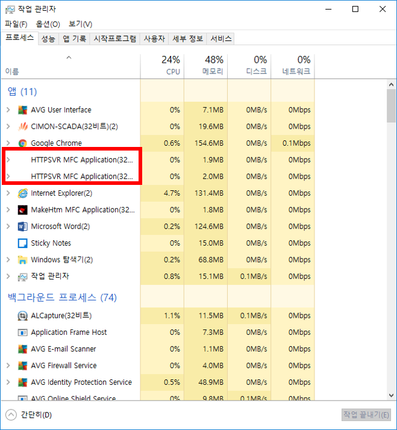
Task: Open the 보기(V) menu
Action: coord(80,24)
